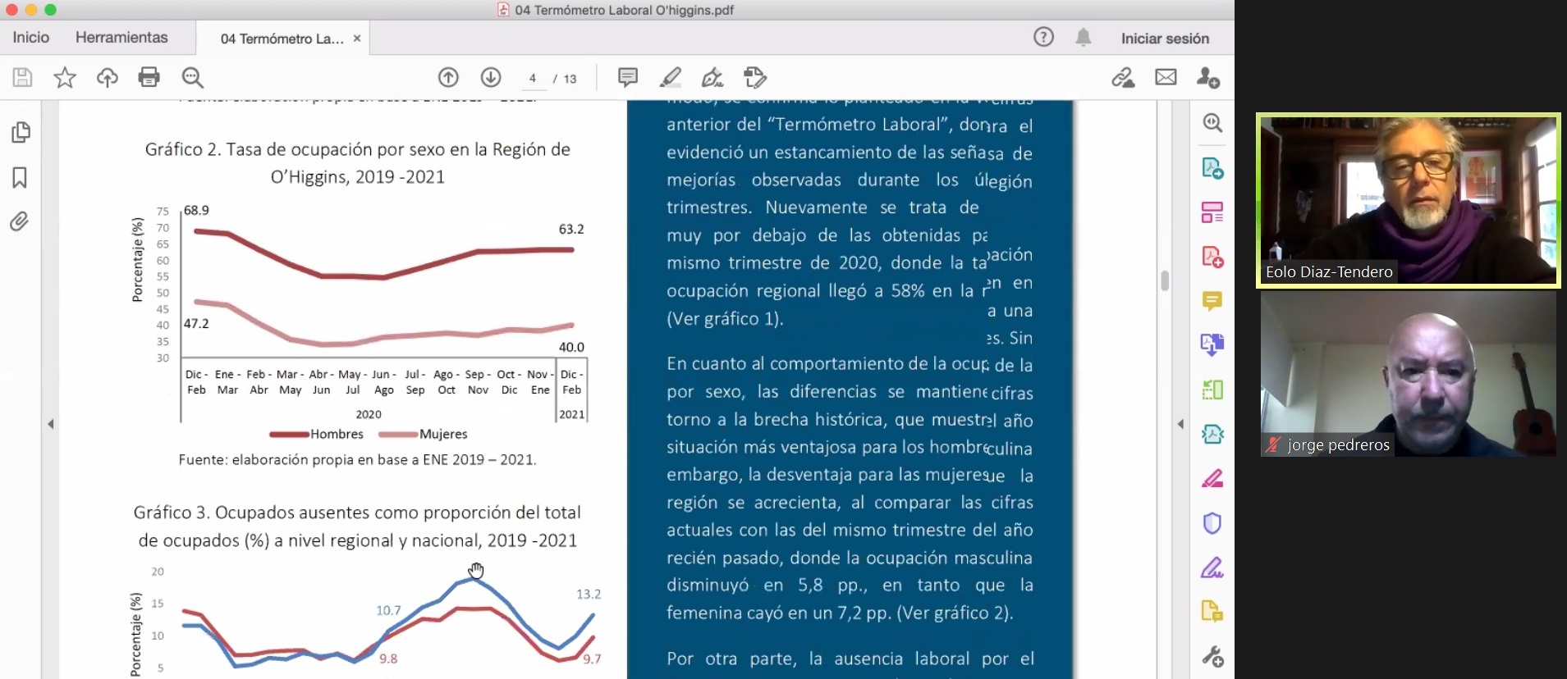The image size is (1567, 679).
Task: Add the document to starred favorites
Action: pyautogui.click(x=65, y=78)
